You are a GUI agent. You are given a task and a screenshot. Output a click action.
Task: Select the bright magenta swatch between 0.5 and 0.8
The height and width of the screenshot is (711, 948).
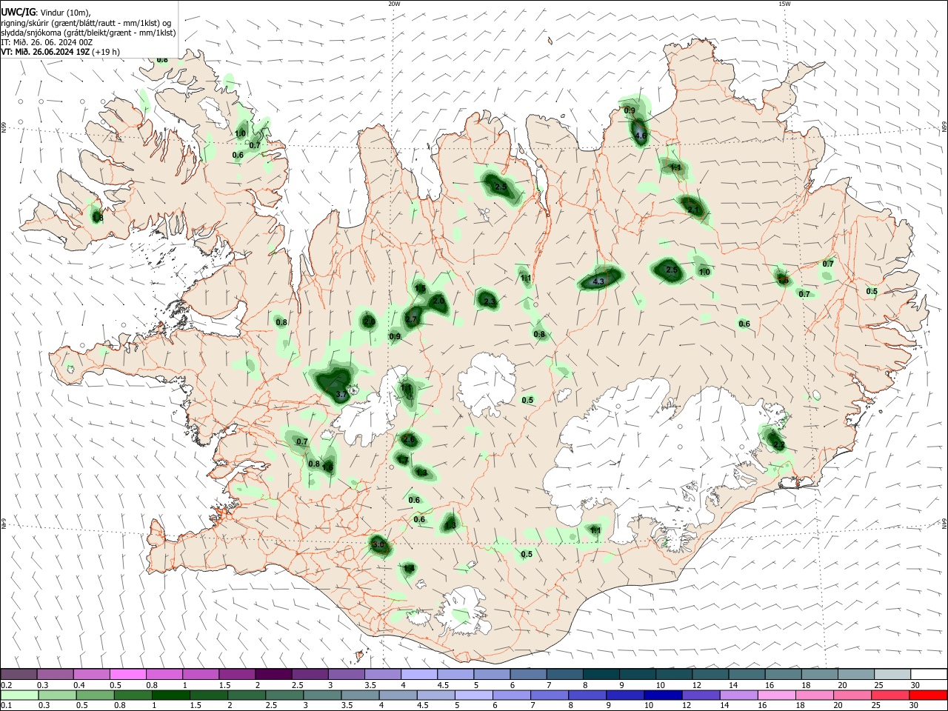click(128, 674)
